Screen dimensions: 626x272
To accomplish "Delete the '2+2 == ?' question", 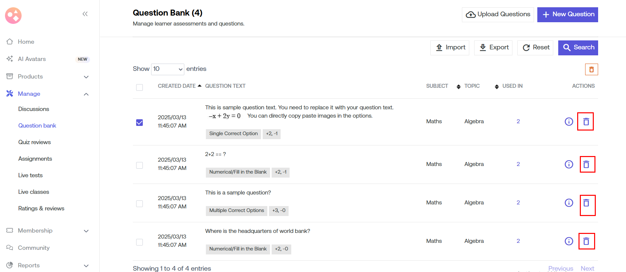I will point(586,164).
